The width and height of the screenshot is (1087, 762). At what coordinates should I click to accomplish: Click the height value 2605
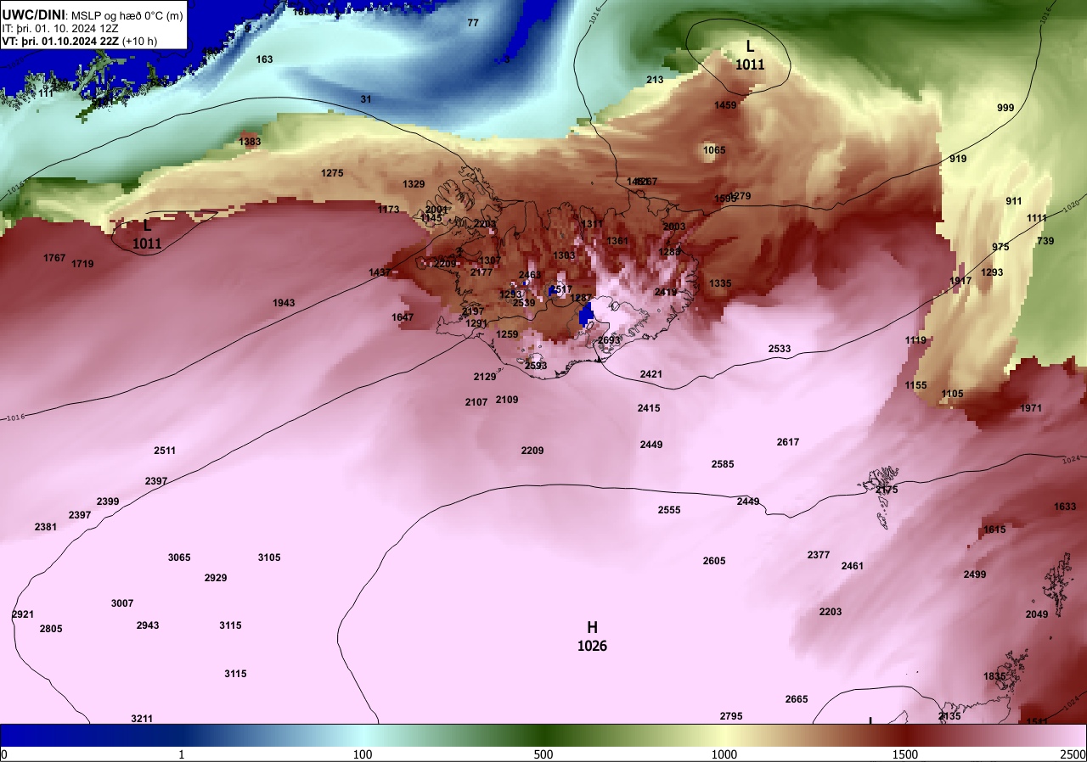coord(714,561)
